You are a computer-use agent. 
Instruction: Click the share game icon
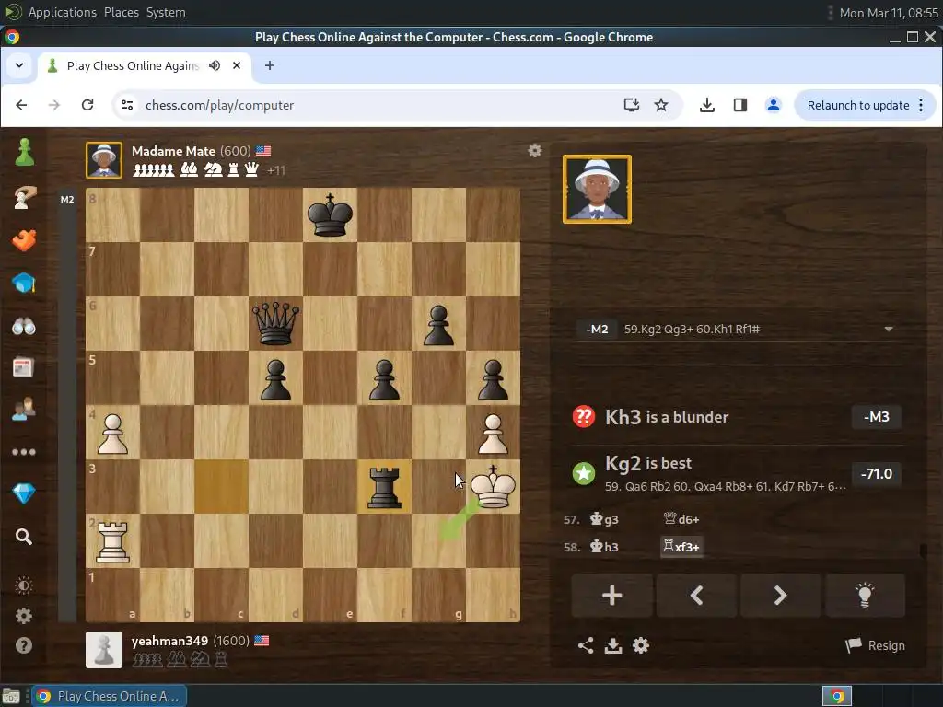coord(585,645)
